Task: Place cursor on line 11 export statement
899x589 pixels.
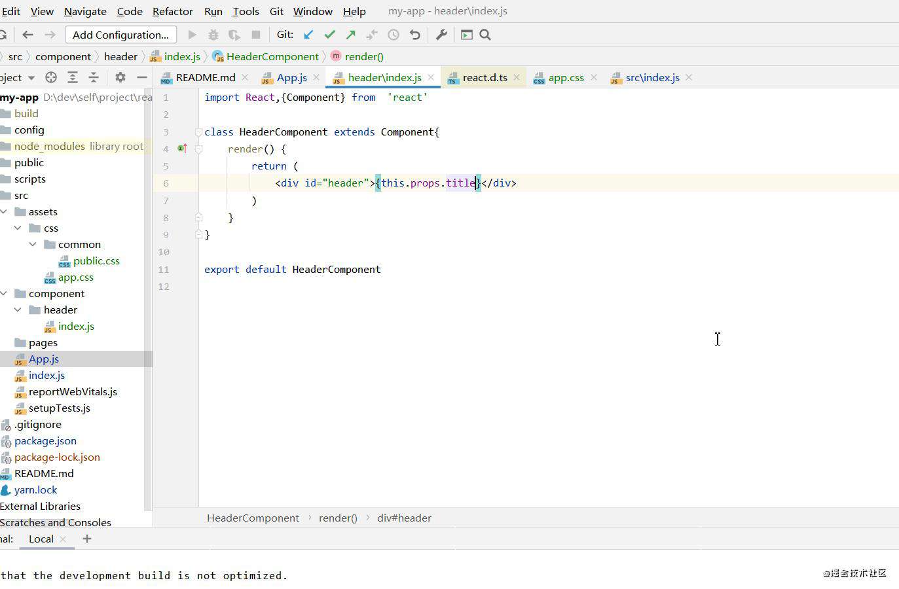Action: (292, 269)
